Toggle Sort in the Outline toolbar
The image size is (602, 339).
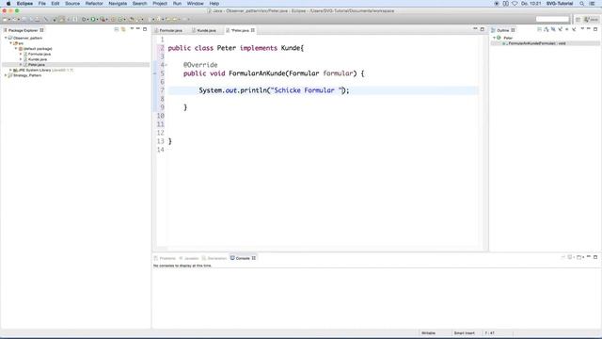[x=546, y=29]
